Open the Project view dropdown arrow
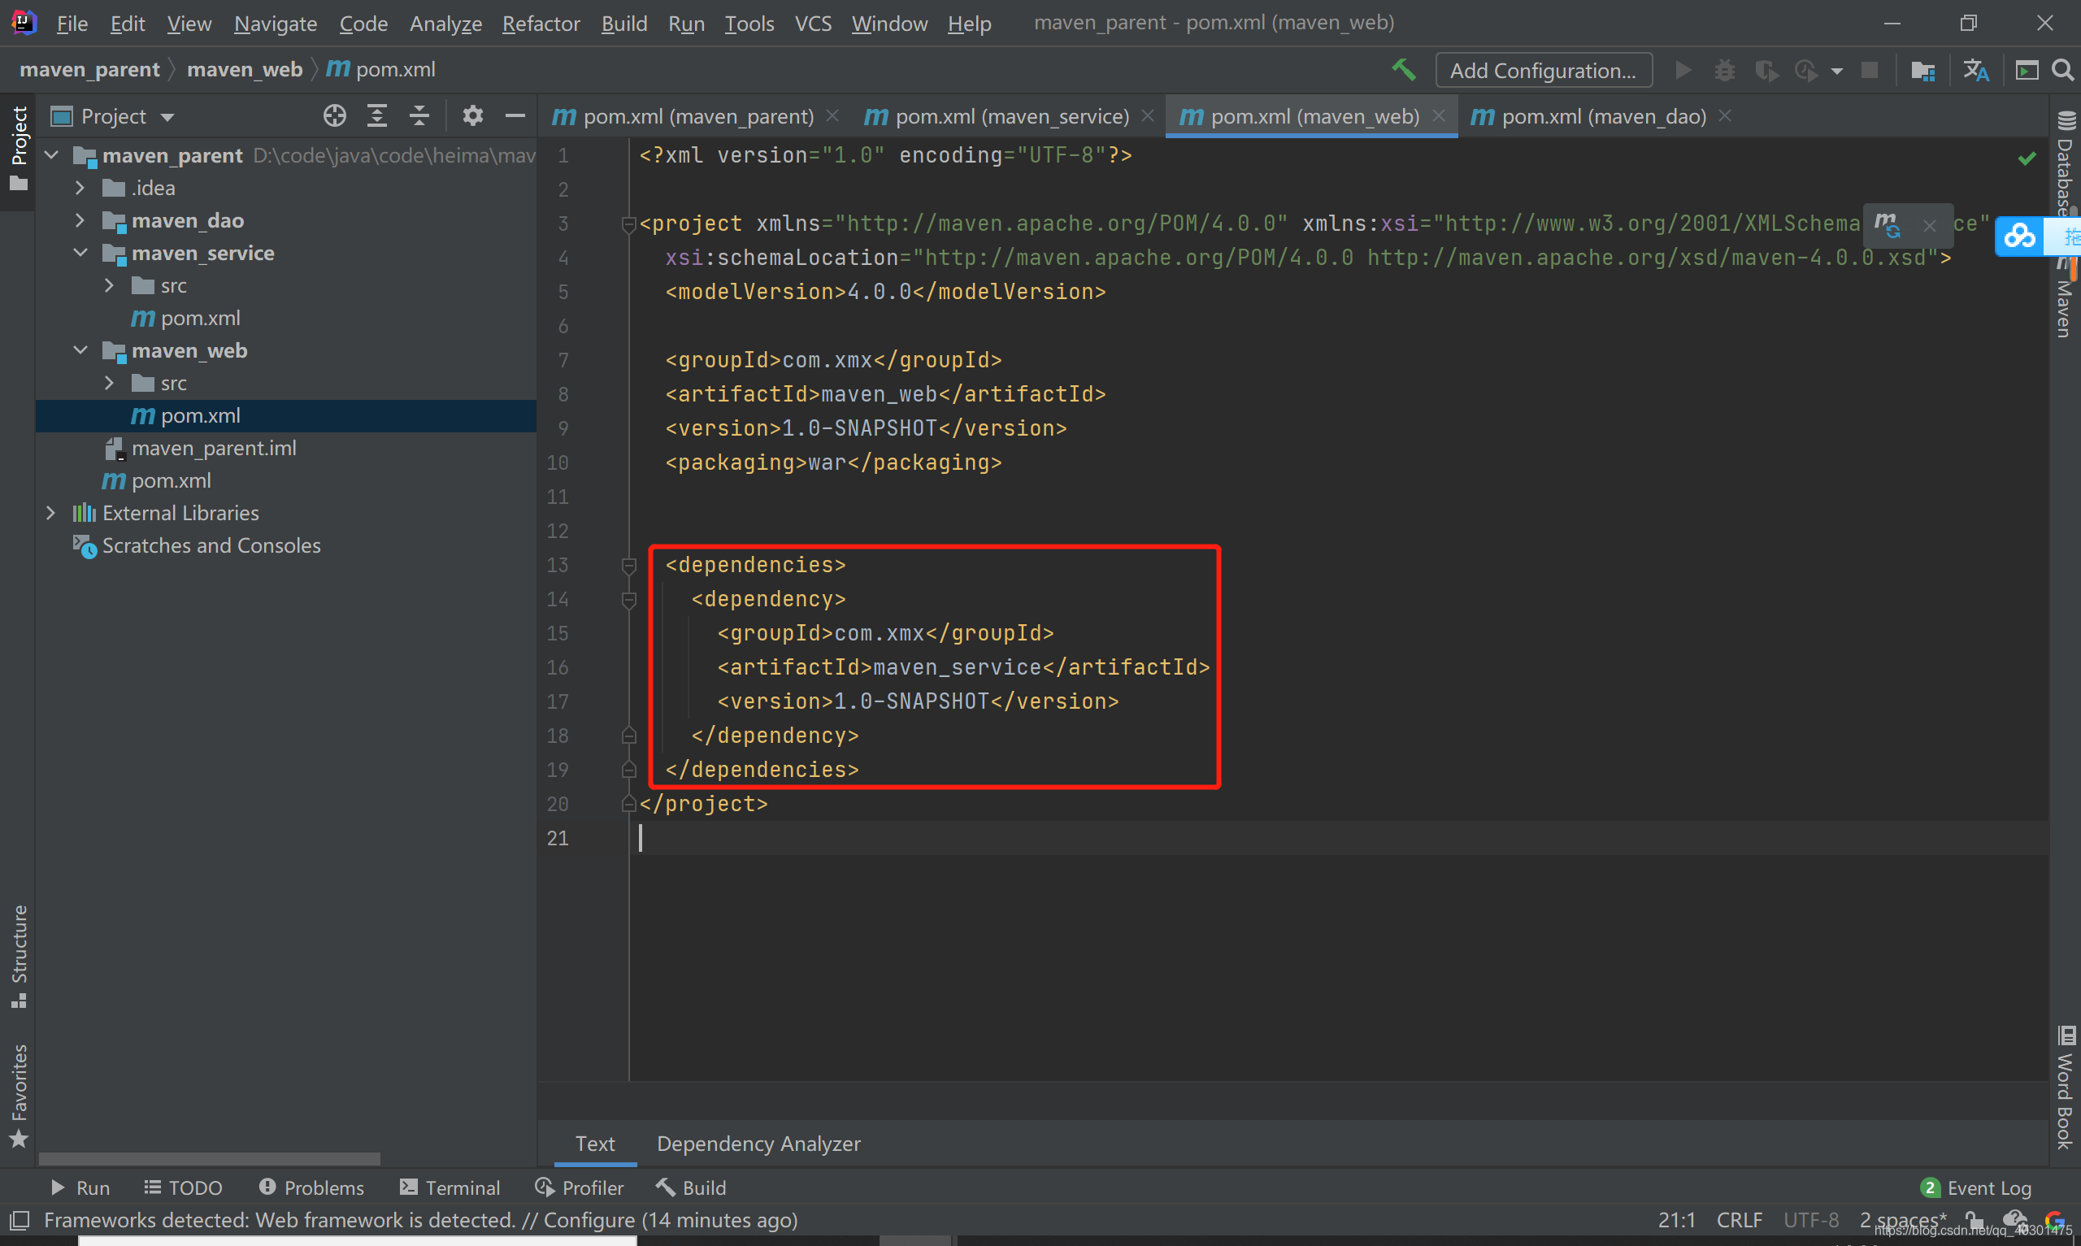 [167, 117]
